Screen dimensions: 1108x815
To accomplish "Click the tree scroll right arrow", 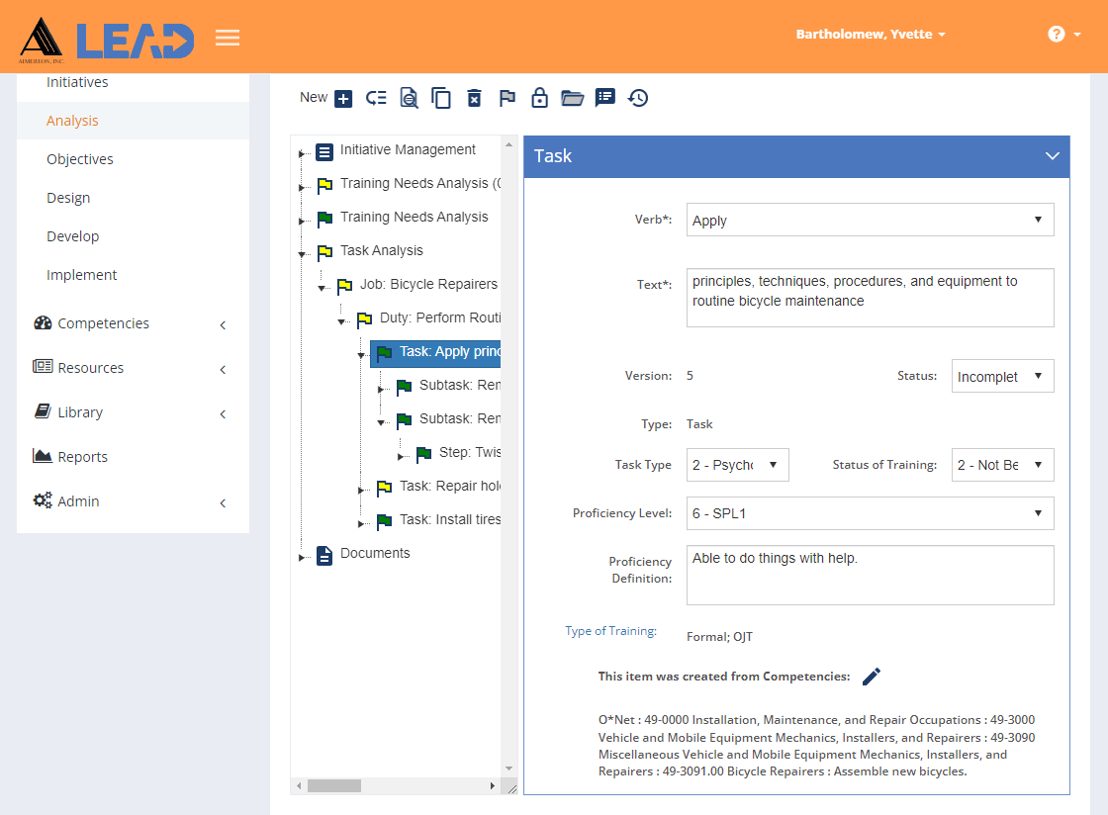I will pos(493,786).
